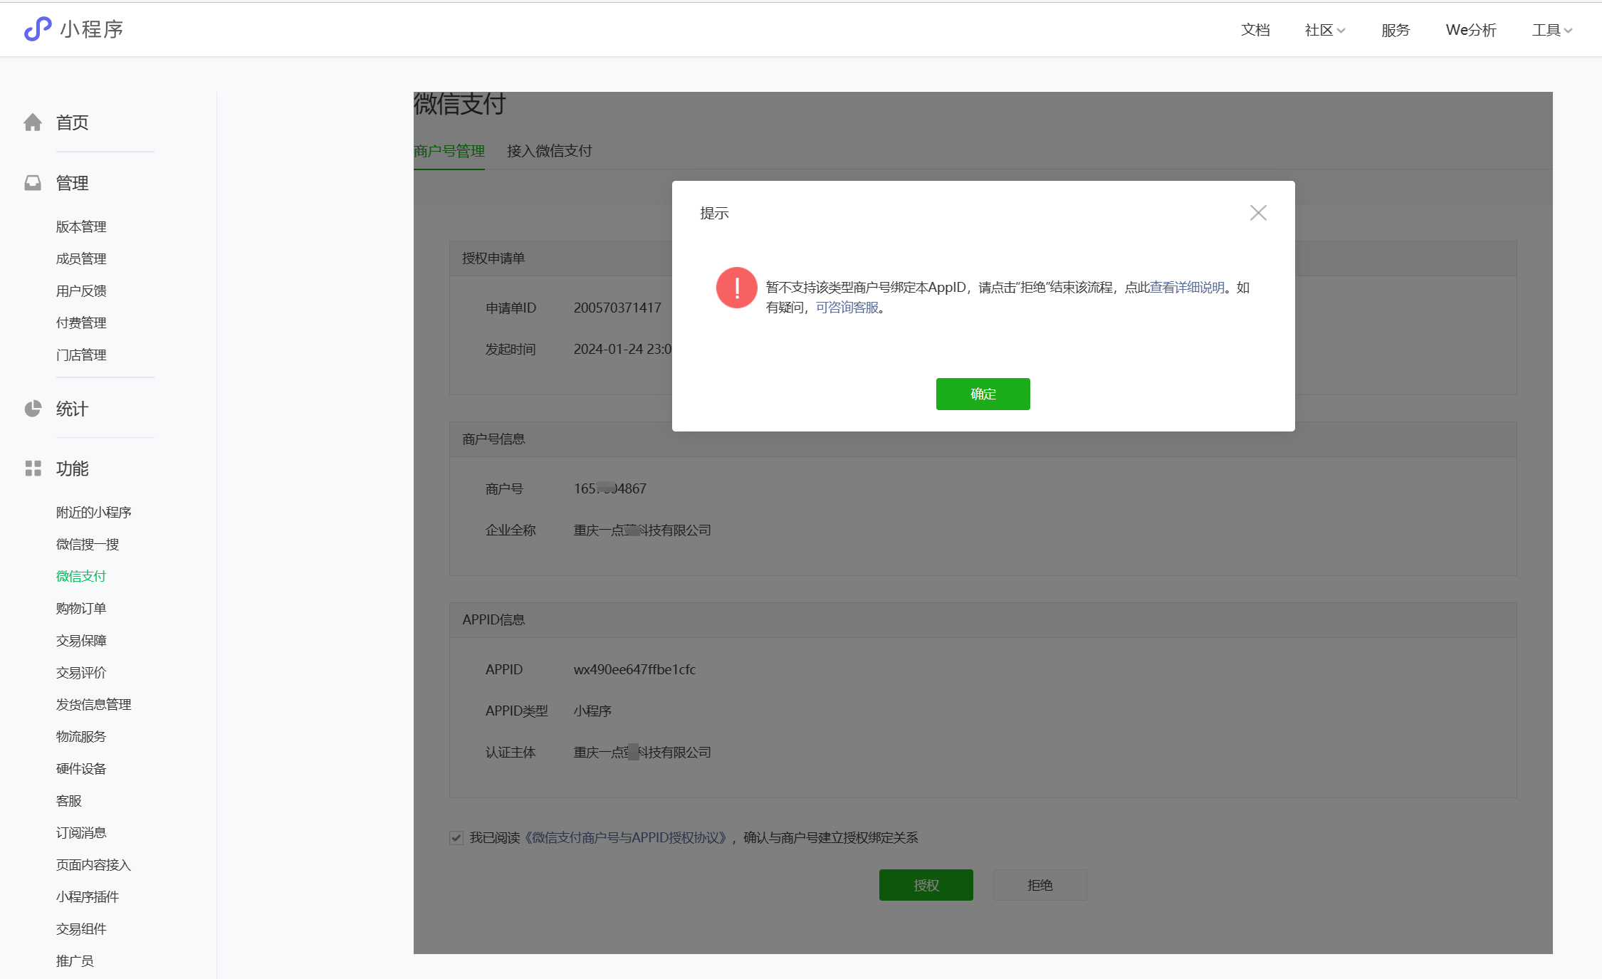Expand the 工具 dropdown in top nav

tap(1551, 30)
